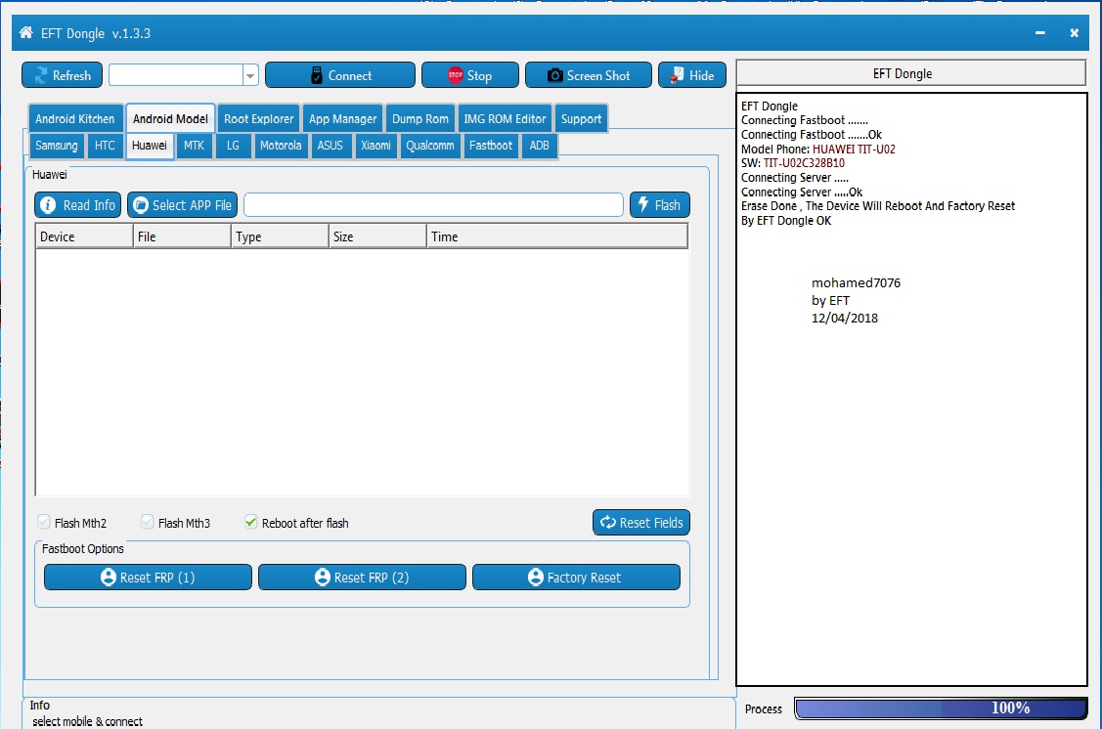
Task: Click the EFT Dongle log header button
Action: pos(911,73)
